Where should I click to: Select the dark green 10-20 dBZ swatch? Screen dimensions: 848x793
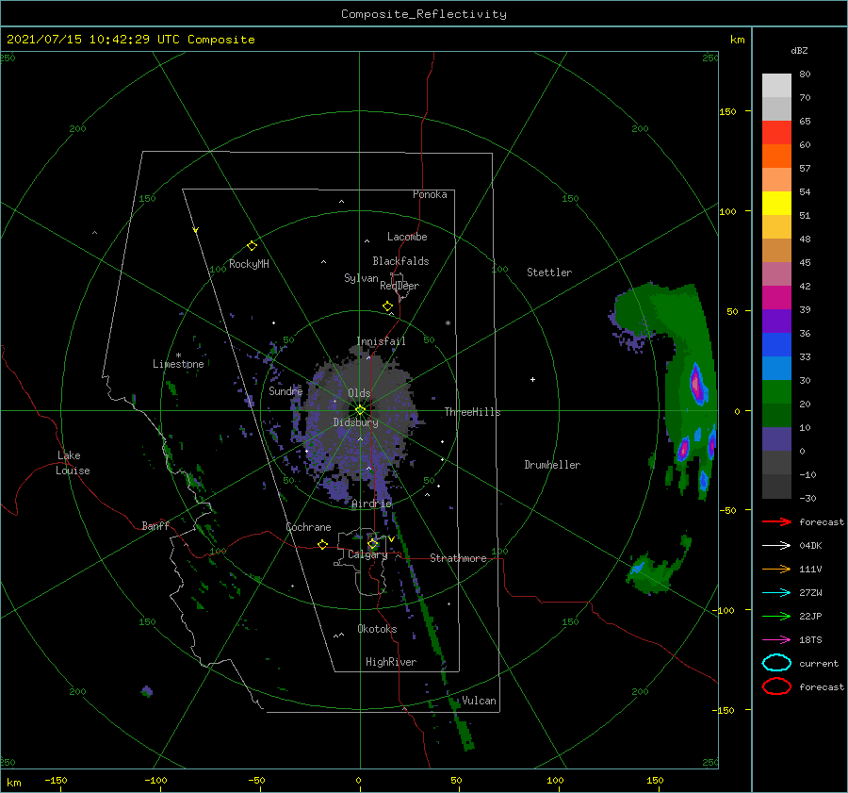[776, 416]
